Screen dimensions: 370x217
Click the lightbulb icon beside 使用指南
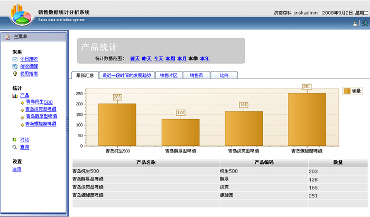point(15,74)
